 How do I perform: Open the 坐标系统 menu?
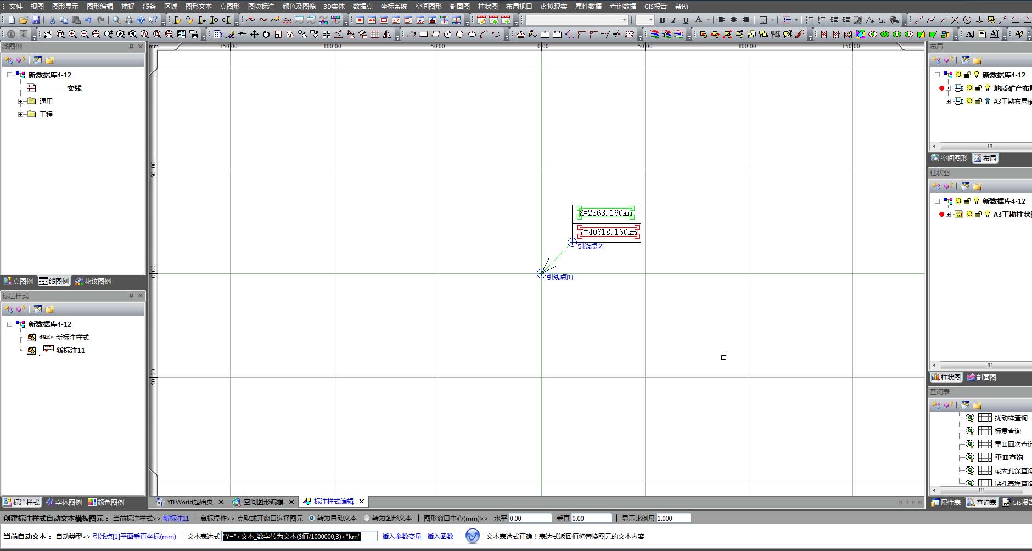click(394, 6)
